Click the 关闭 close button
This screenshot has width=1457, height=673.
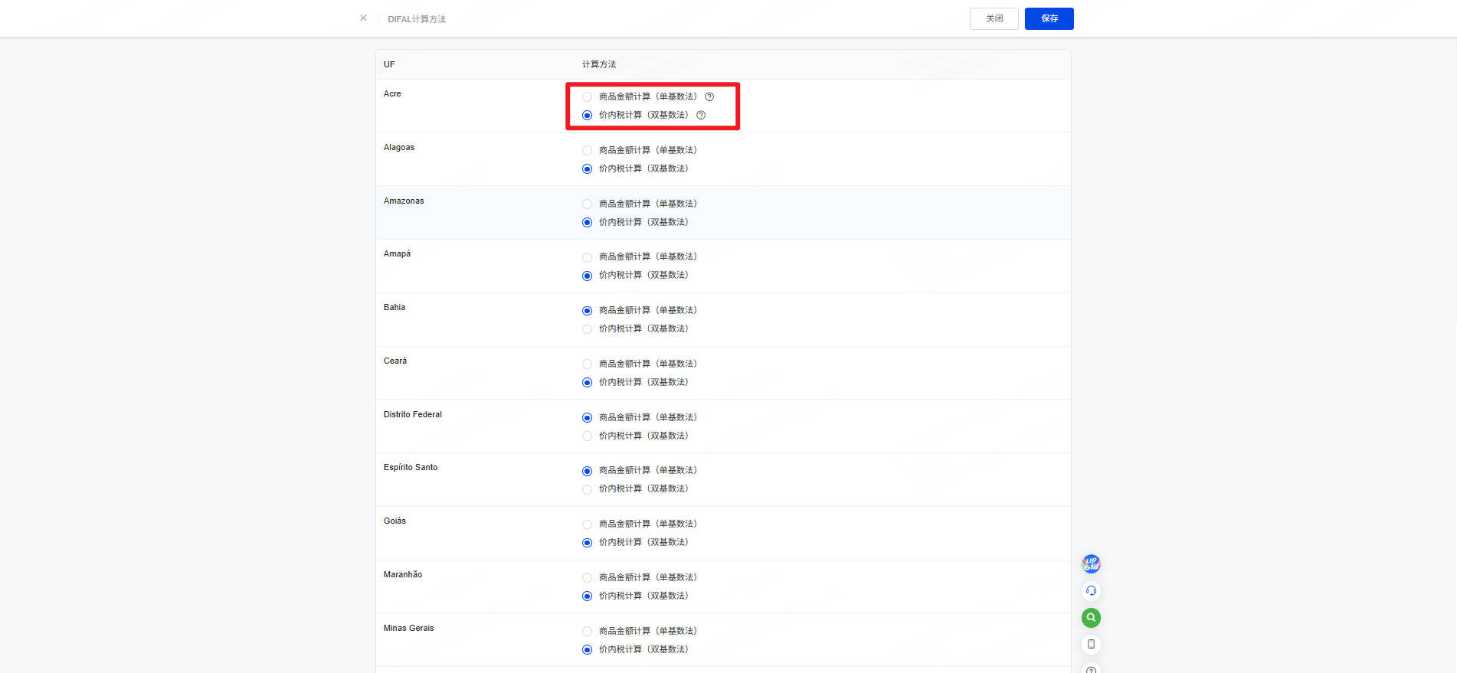click(x=994, y=18)
